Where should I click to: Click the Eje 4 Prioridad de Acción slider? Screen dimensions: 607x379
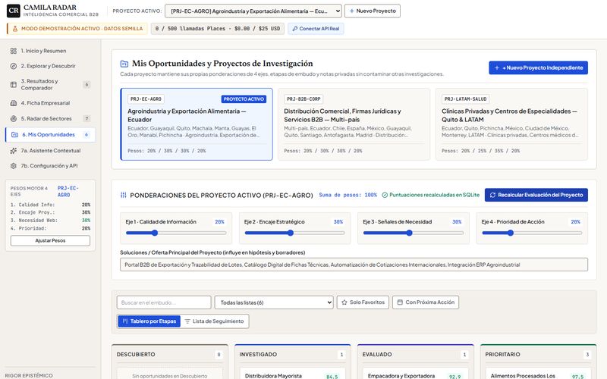tap(532, 233)
